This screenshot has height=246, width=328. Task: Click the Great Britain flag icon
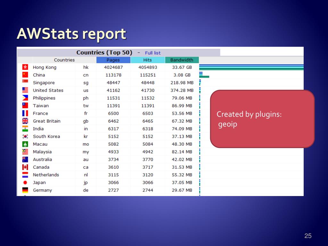(x=25, y=121)
